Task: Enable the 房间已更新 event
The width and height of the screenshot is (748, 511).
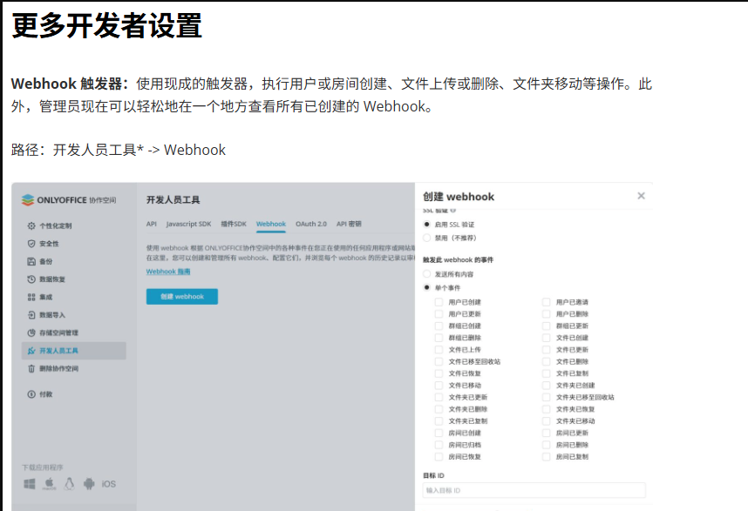Action: pyautogui.click(x=547, y=433)
